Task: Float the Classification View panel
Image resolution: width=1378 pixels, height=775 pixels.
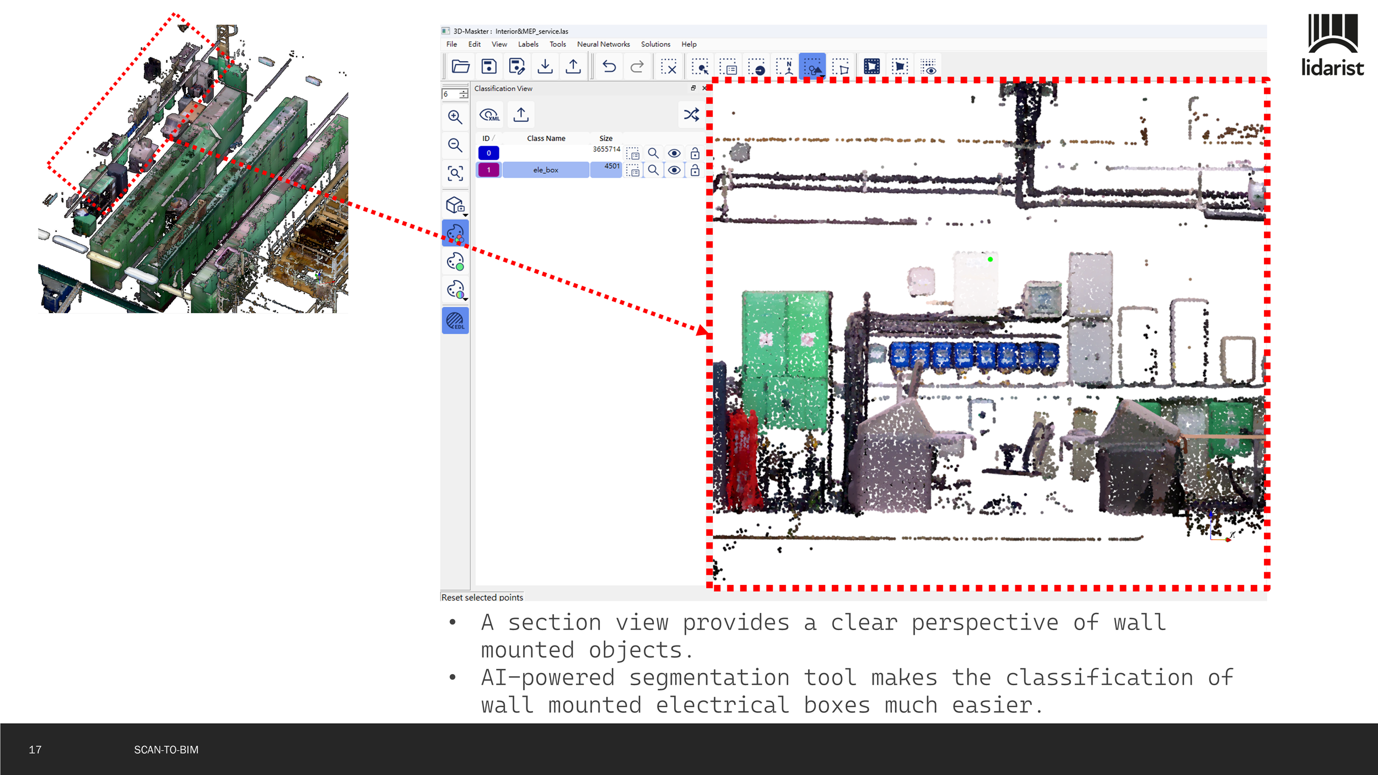Action: click(693, 88)
